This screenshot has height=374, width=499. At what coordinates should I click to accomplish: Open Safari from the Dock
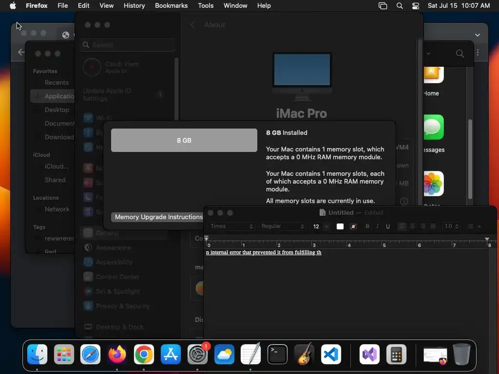(90, 354)
